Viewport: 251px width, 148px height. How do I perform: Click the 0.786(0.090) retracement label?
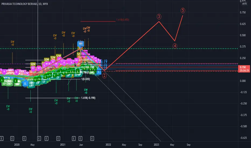[88, 72]
